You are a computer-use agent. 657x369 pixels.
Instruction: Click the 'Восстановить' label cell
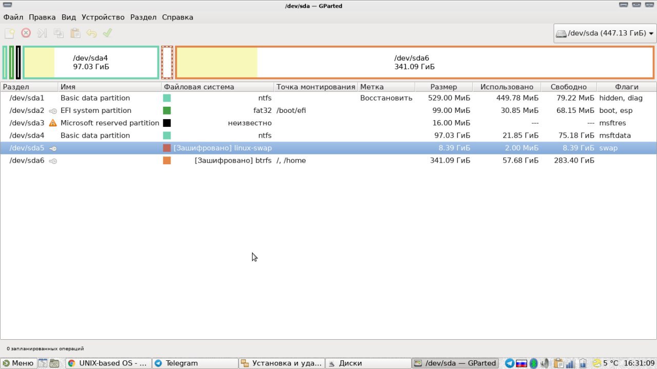tap(386, 98)
